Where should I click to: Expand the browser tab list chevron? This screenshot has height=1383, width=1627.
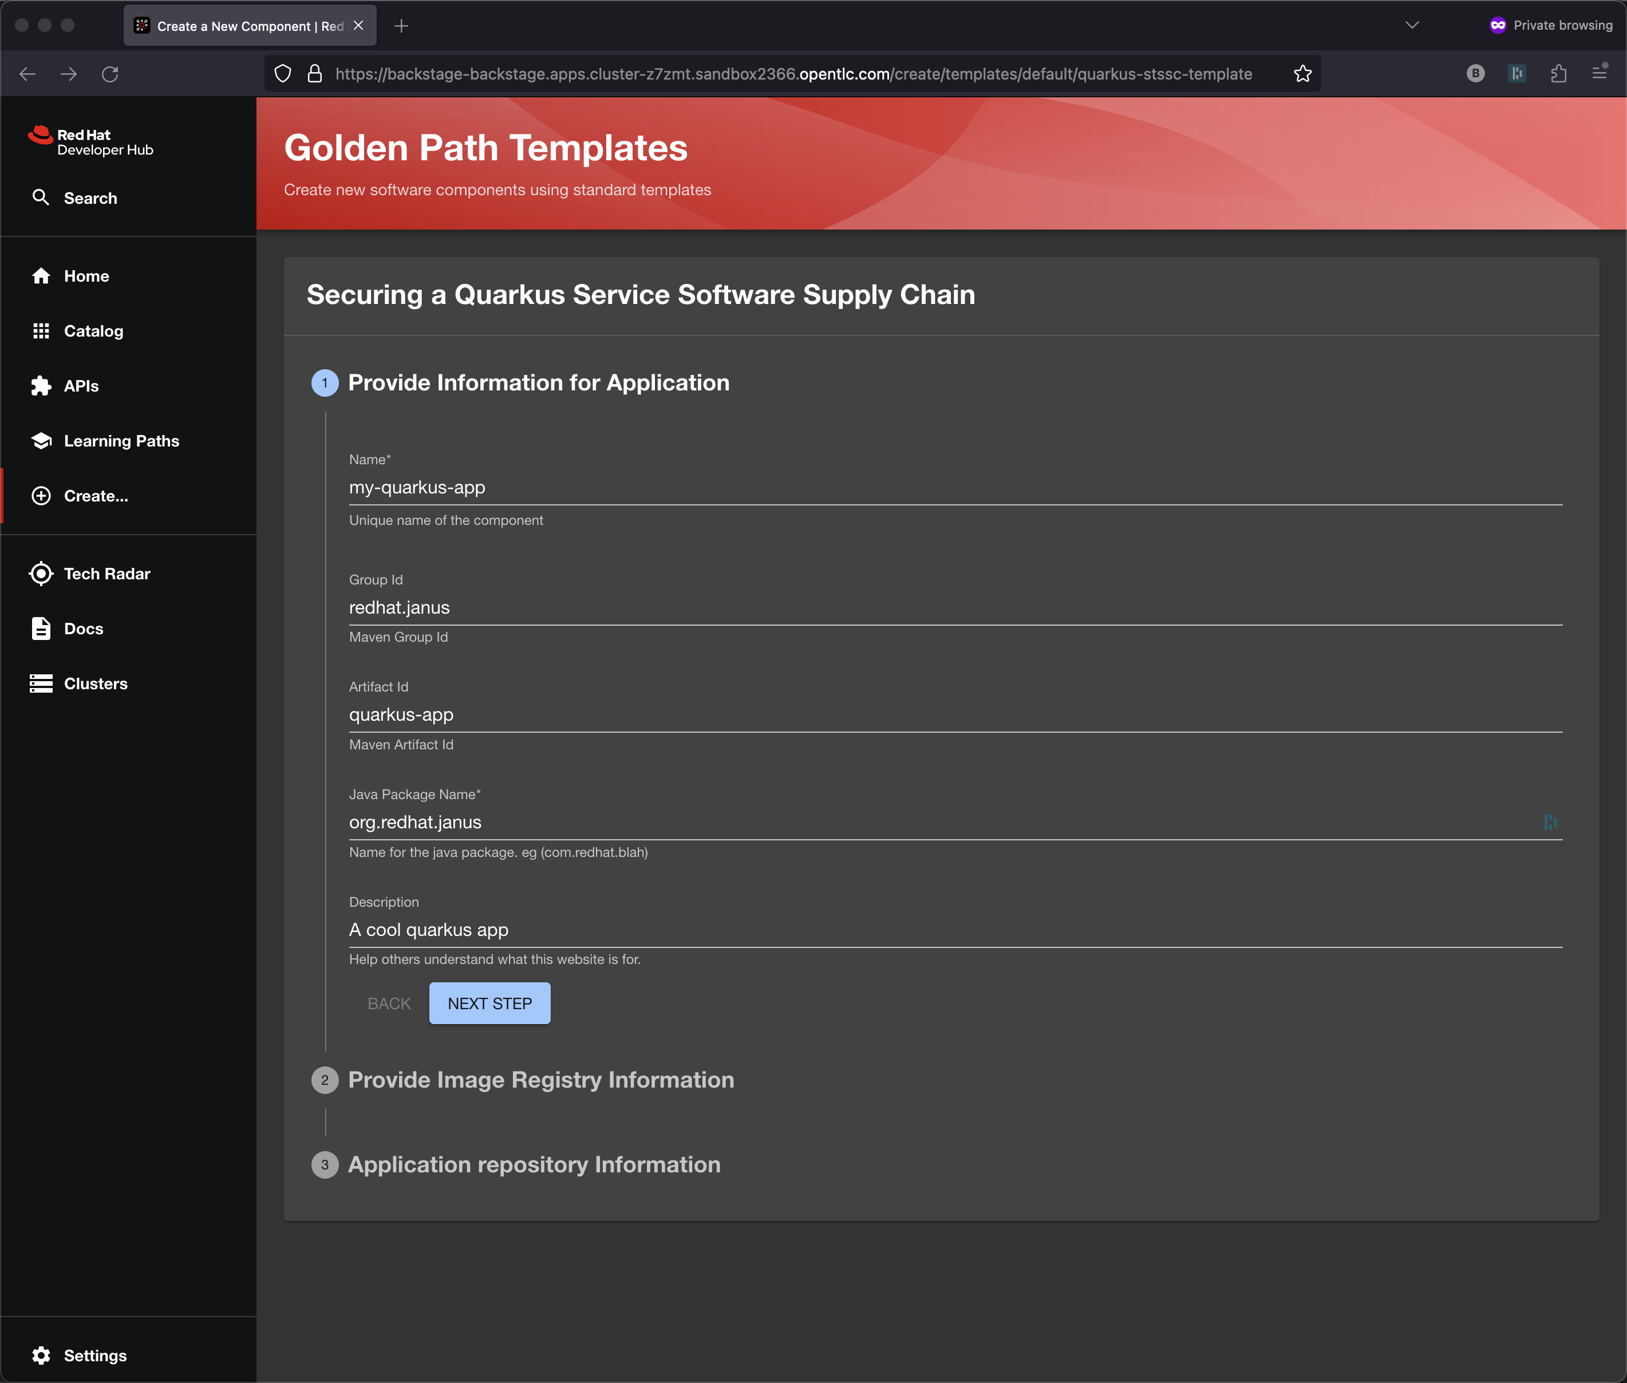coord(1411,25)
